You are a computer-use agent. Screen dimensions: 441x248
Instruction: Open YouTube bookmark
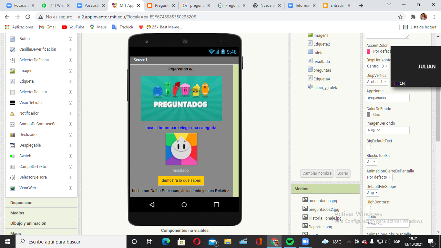pos(73,27)
